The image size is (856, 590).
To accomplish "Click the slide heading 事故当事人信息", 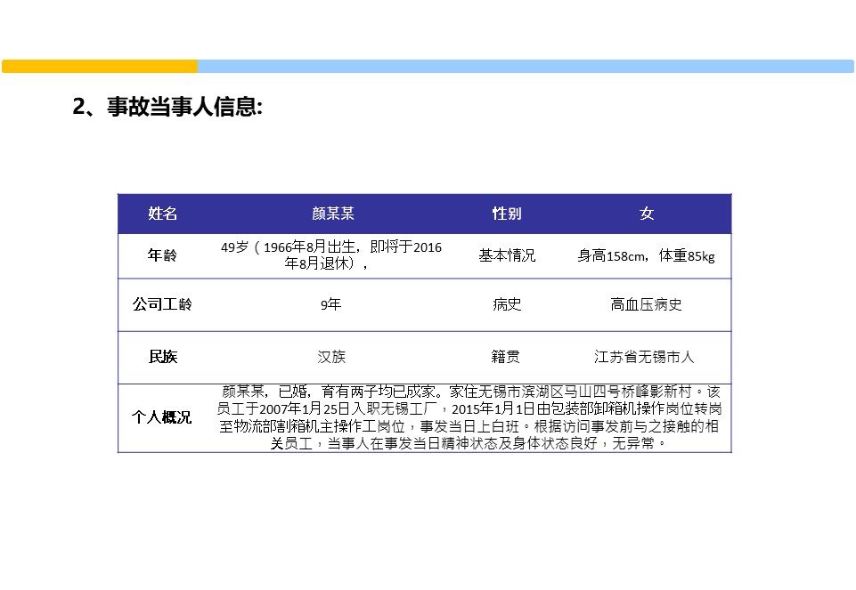I will [x=167, y=106].
